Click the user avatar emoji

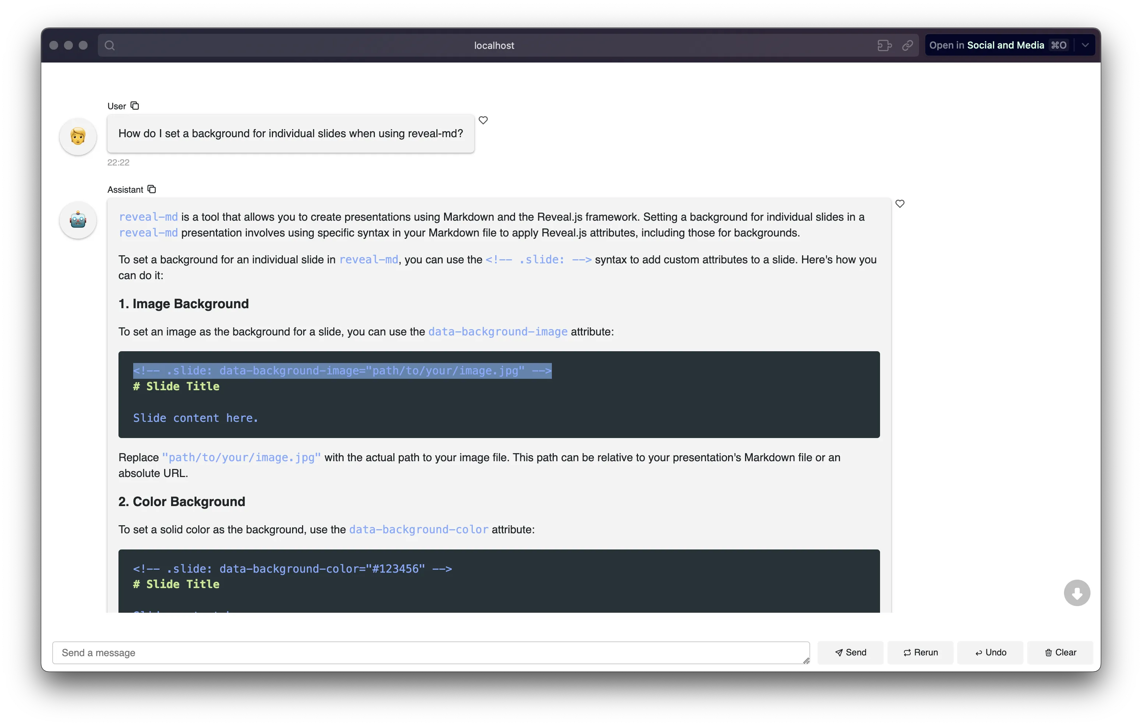pos(78,136)
